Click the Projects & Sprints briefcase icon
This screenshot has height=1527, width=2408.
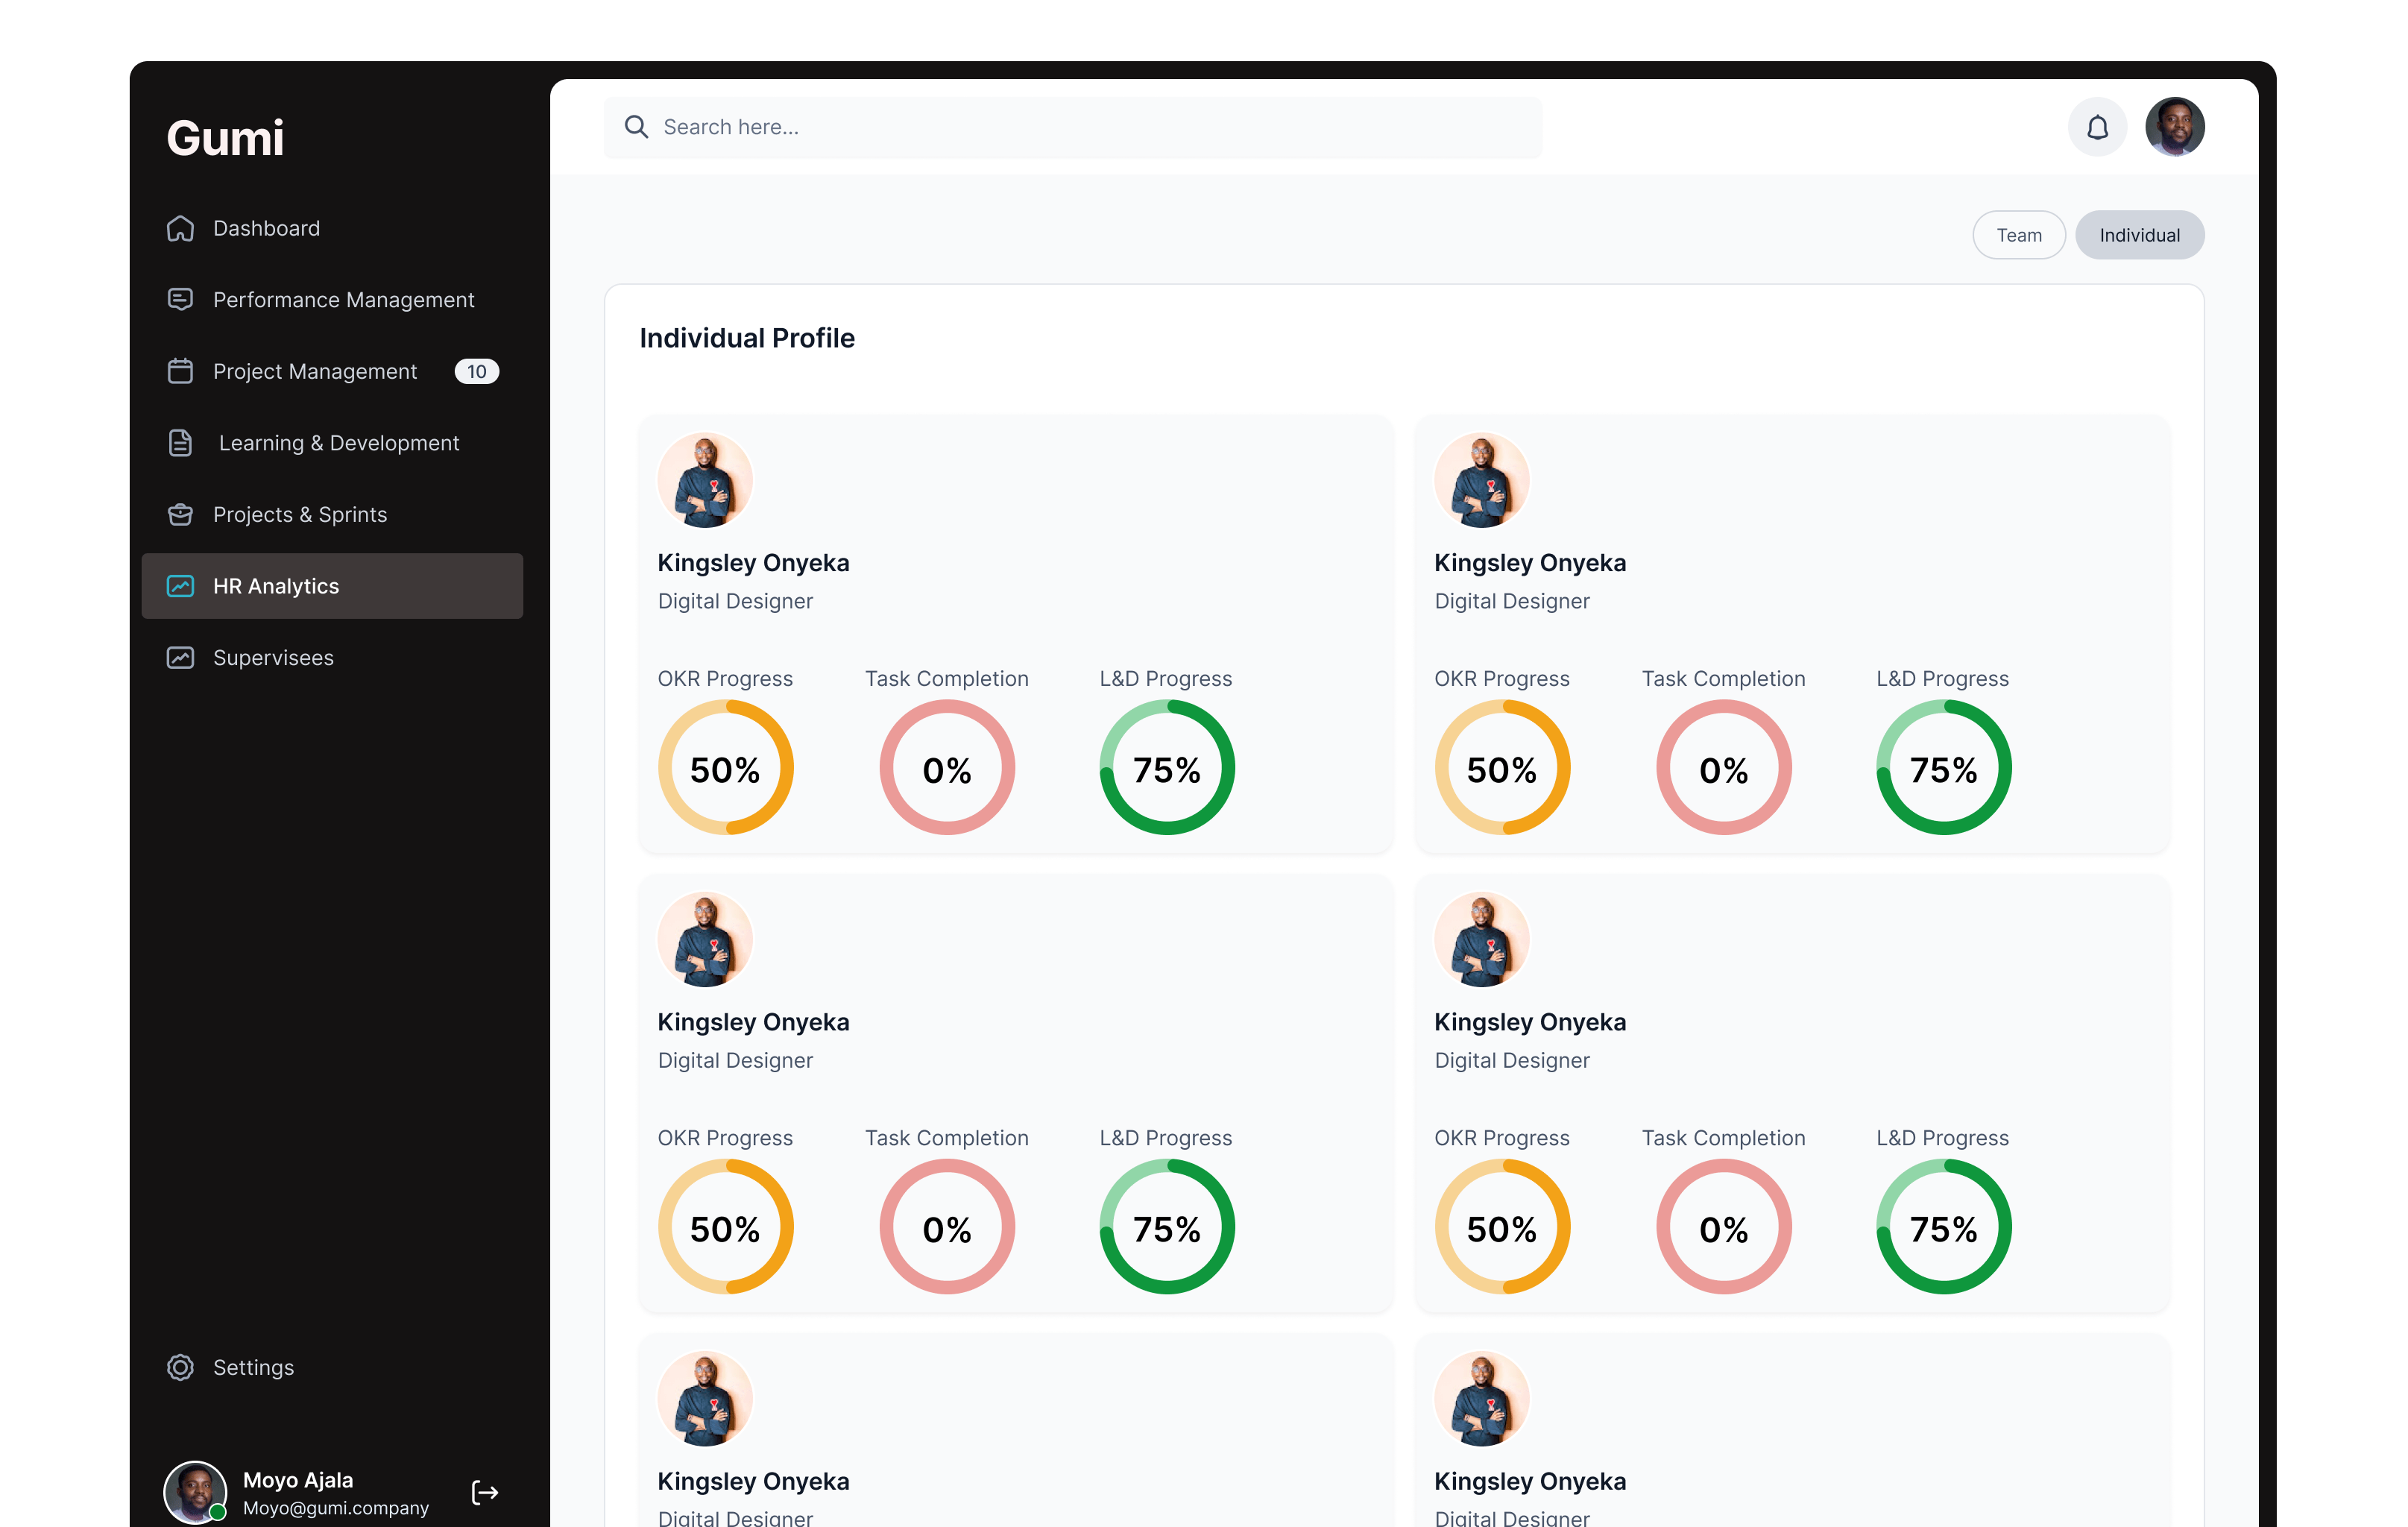tap(180, 514)
